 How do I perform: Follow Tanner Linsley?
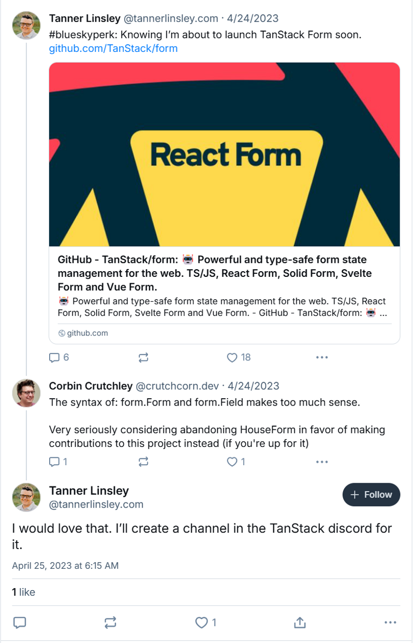coord(371,495)
